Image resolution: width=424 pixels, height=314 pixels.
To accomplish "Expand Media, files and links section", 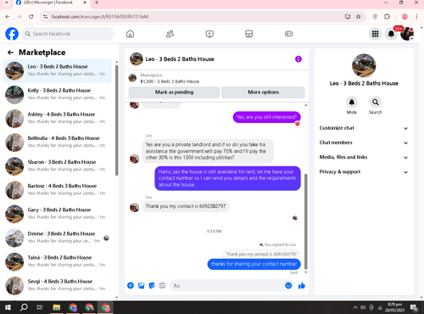I will pyautogui.click(x=364, y=157).
